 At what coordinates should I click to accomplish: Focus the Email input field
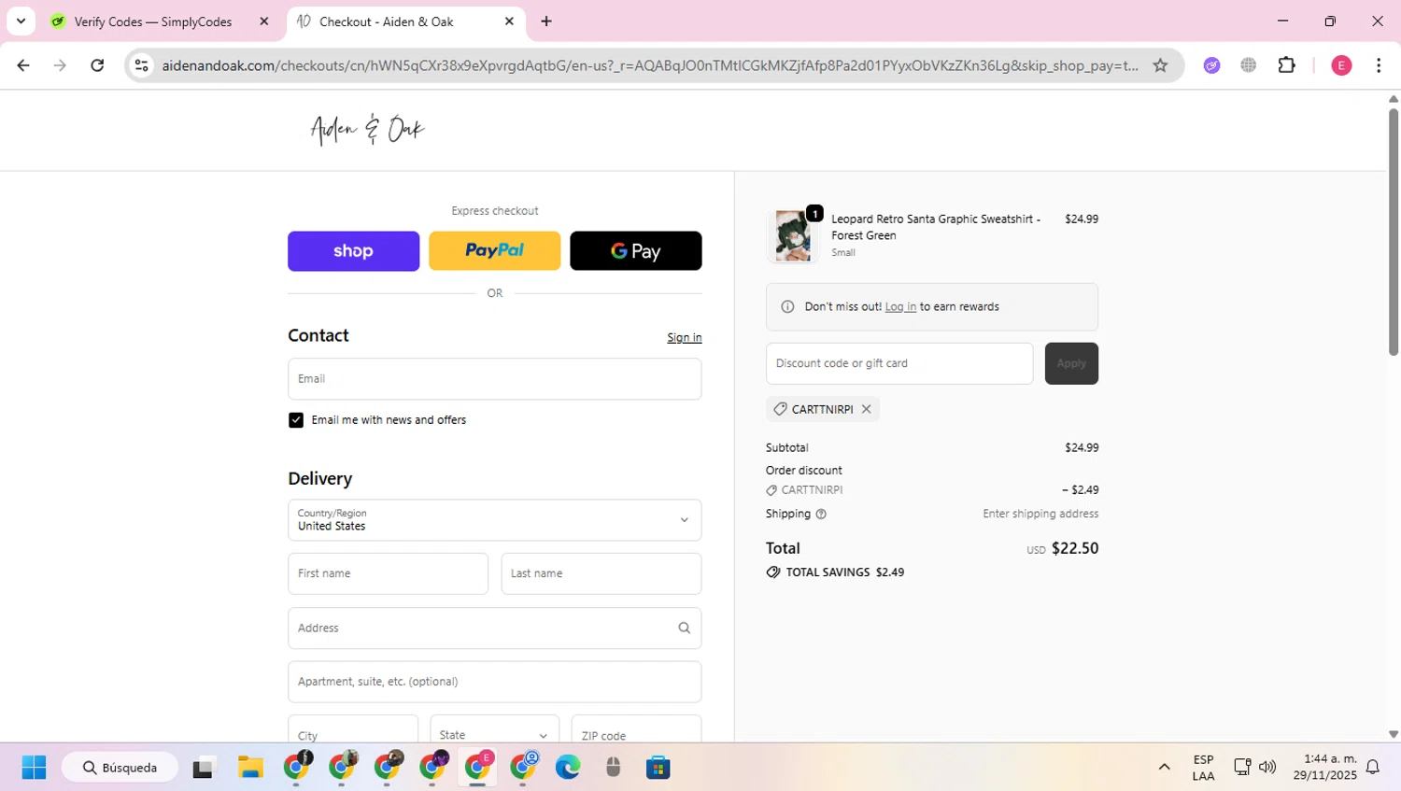tap(494, 379)
